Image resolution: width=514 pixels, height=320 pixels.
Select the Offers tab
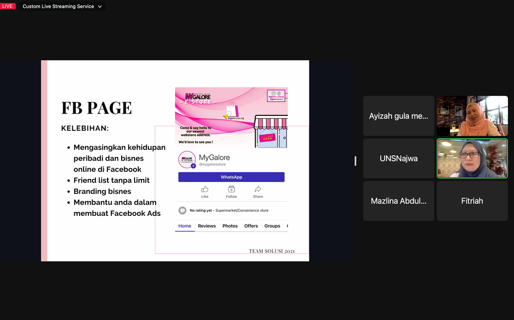[x=251, y=226]
